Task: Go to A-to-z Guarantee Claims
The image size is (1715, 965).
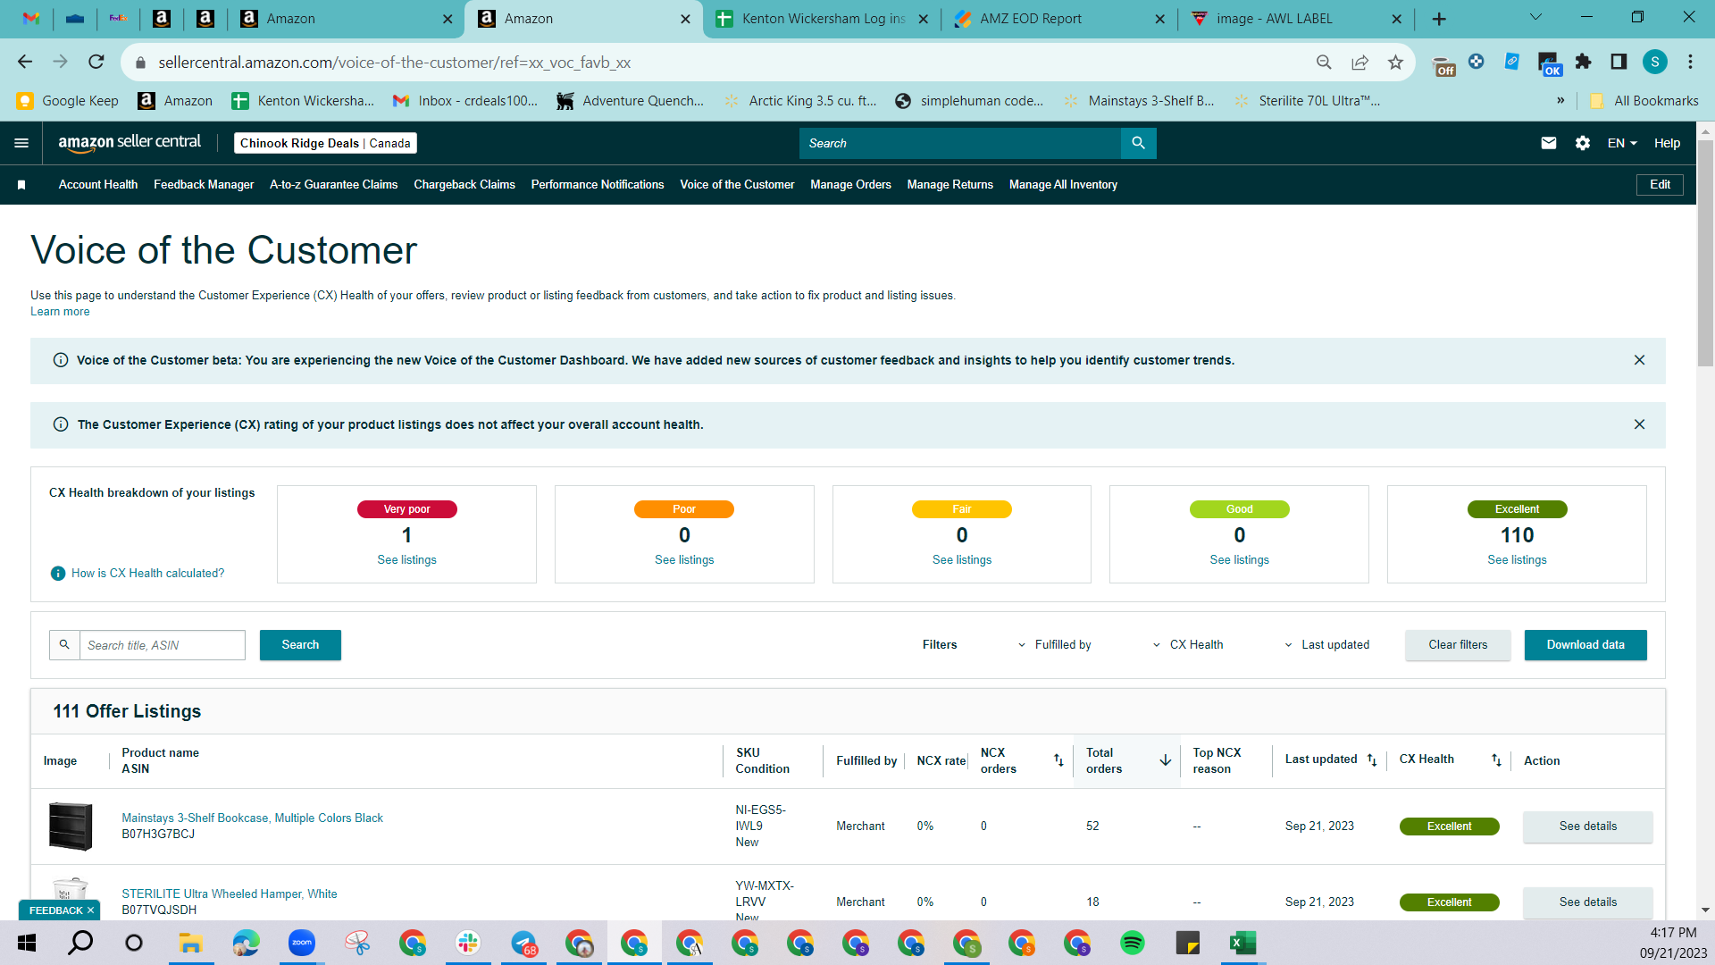Action: point(334,185)
